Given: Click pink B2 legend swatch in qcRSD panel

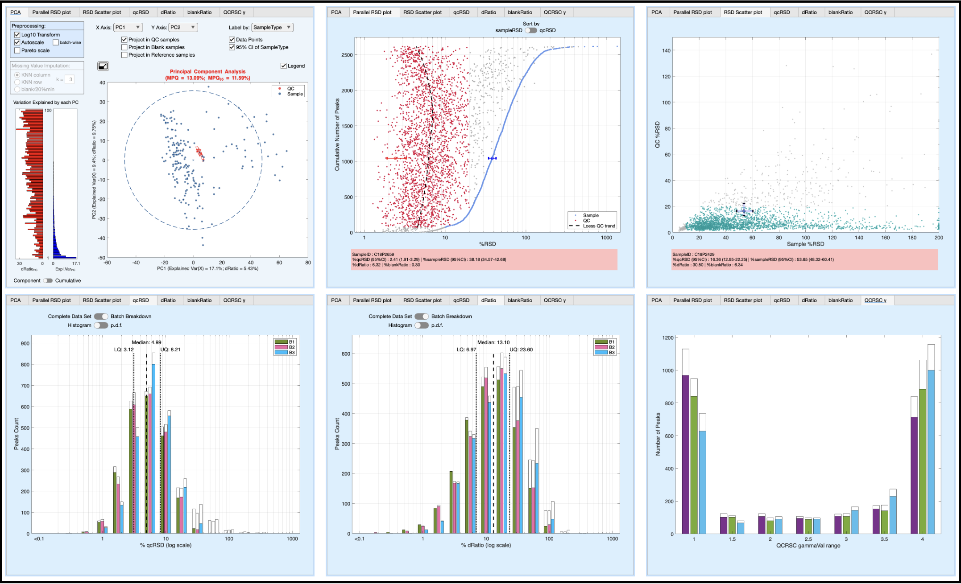Looking at the screenshot, I should (281, 347).
